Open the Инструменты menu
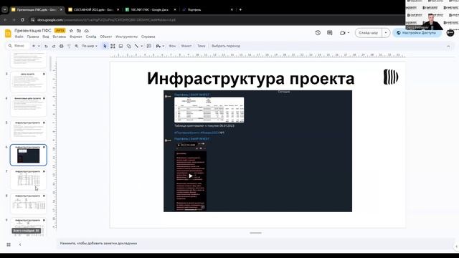The height and width of the screenshot is (258, 459). point(126,37)
